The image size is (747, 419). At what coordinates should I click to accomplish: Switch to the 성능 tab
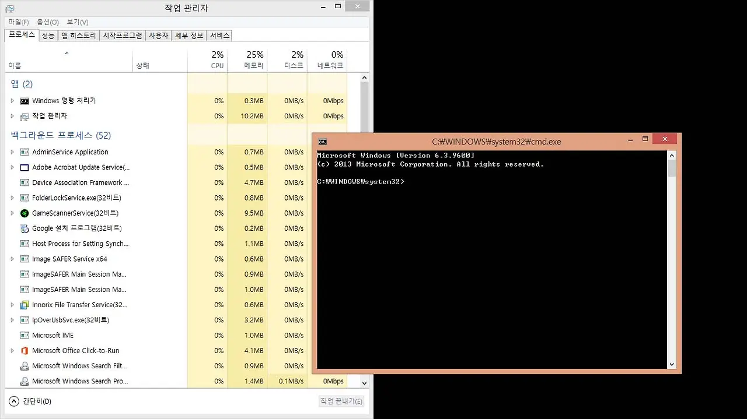[48, 36]
